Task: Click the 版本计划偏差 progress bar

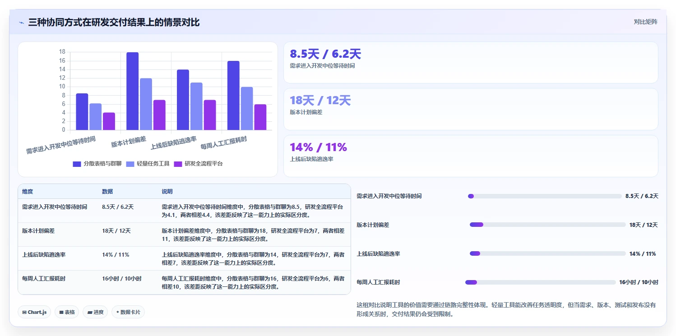Action: (x=548, y=225)
